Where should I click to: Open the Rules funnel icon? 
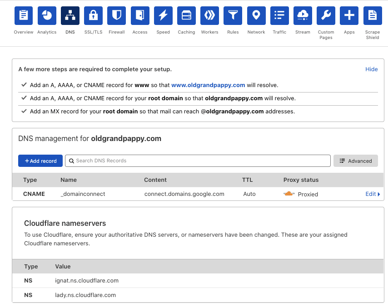coord(233,15)
